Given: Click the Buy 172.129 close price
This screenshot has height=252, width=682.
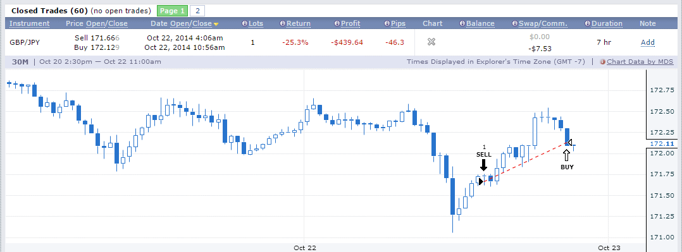Looking at the screenshot, I should coord(97,47).
